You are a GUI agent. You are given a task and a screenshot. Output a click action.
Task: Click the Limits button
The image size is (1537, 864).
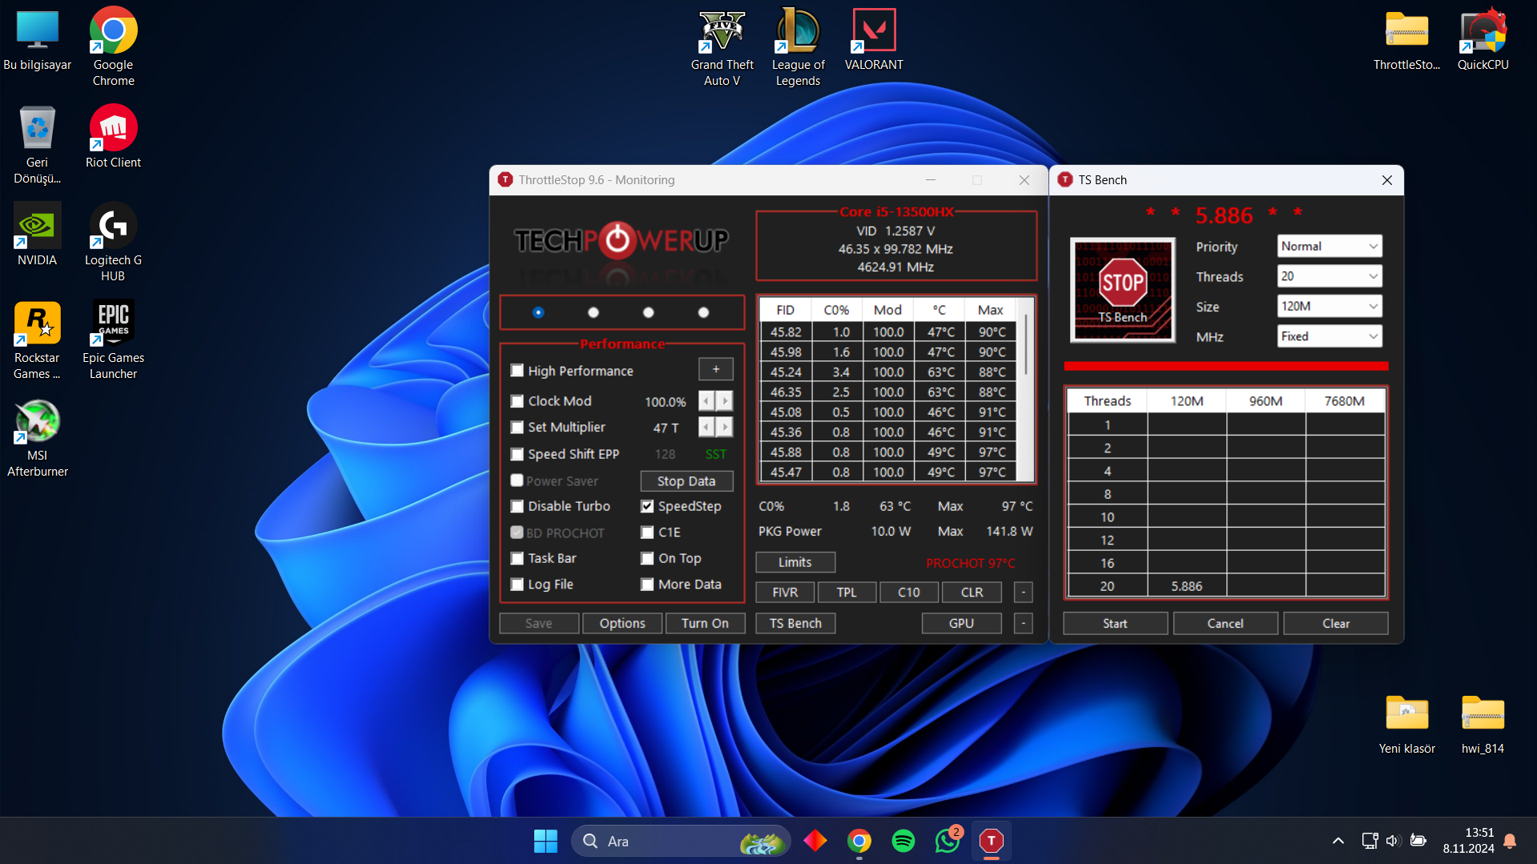pos(795,562)
